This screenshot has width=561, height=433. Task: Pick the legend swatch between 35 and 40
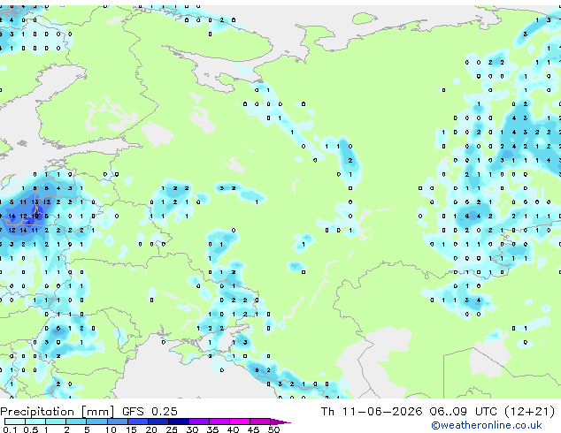point(219,422)
